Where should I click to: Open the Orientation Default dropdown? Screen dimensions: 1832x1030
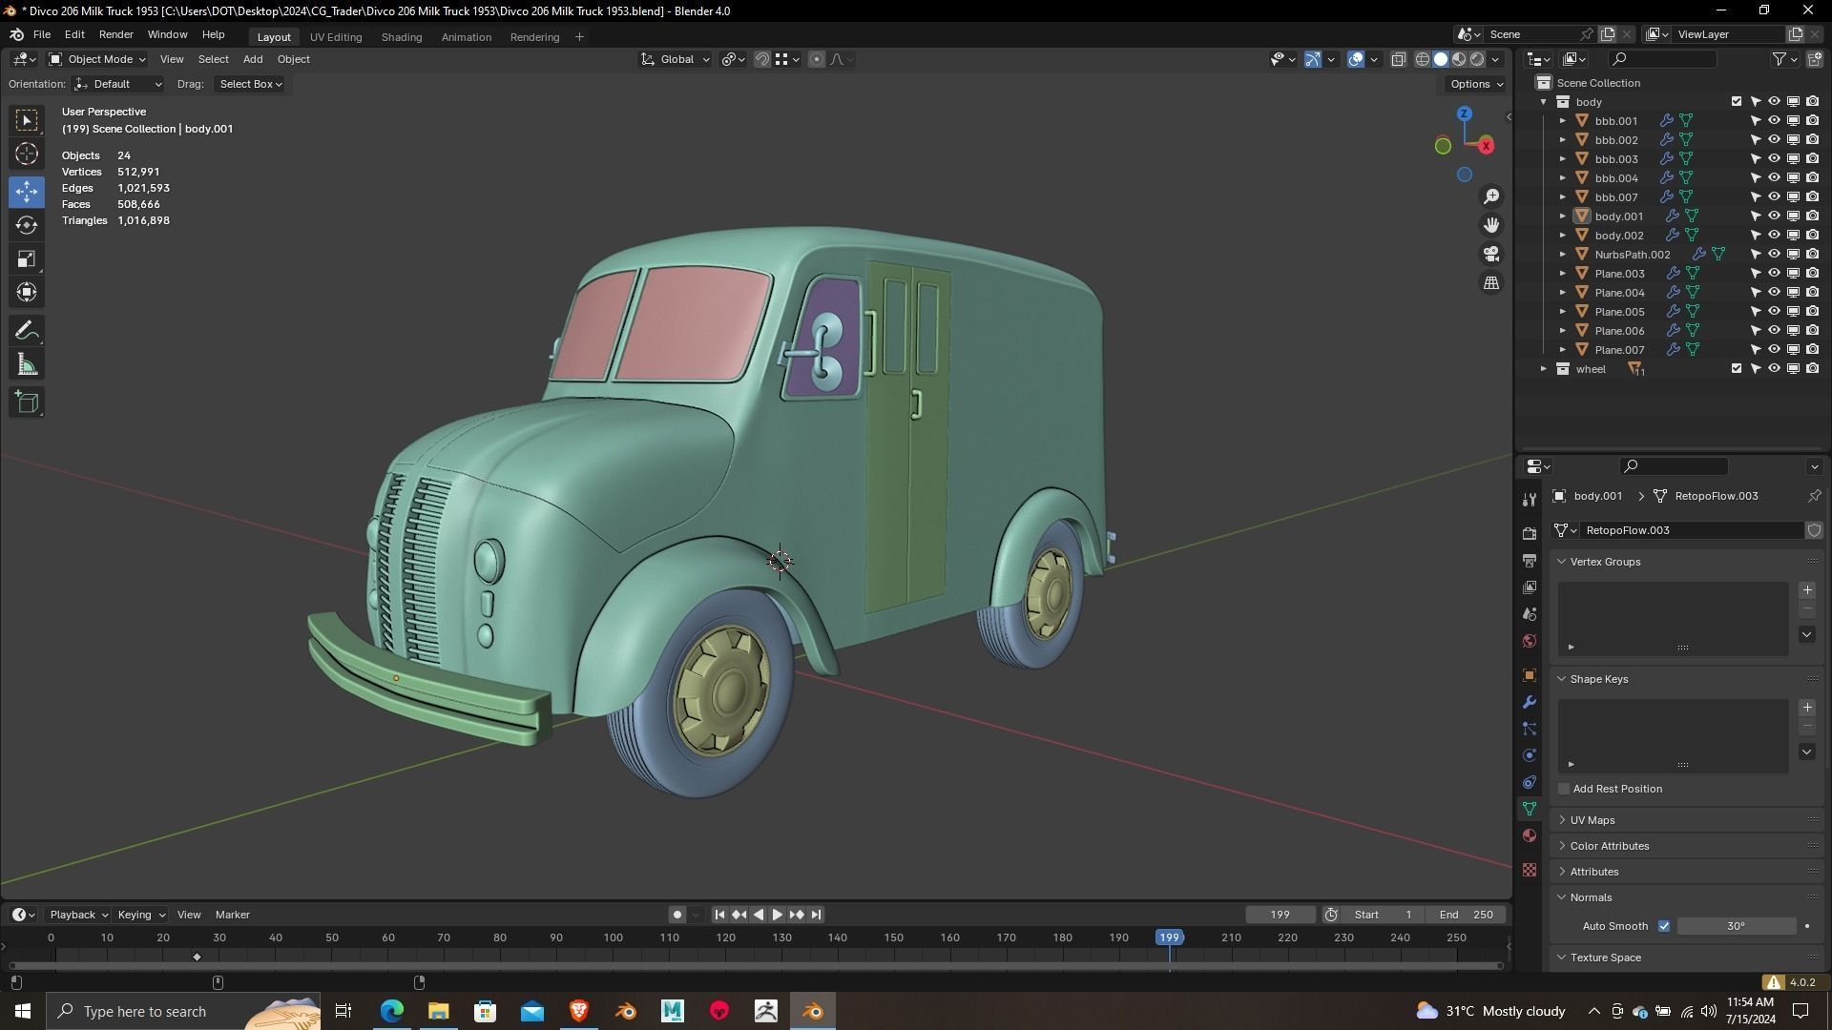click(x=117, y=84)
